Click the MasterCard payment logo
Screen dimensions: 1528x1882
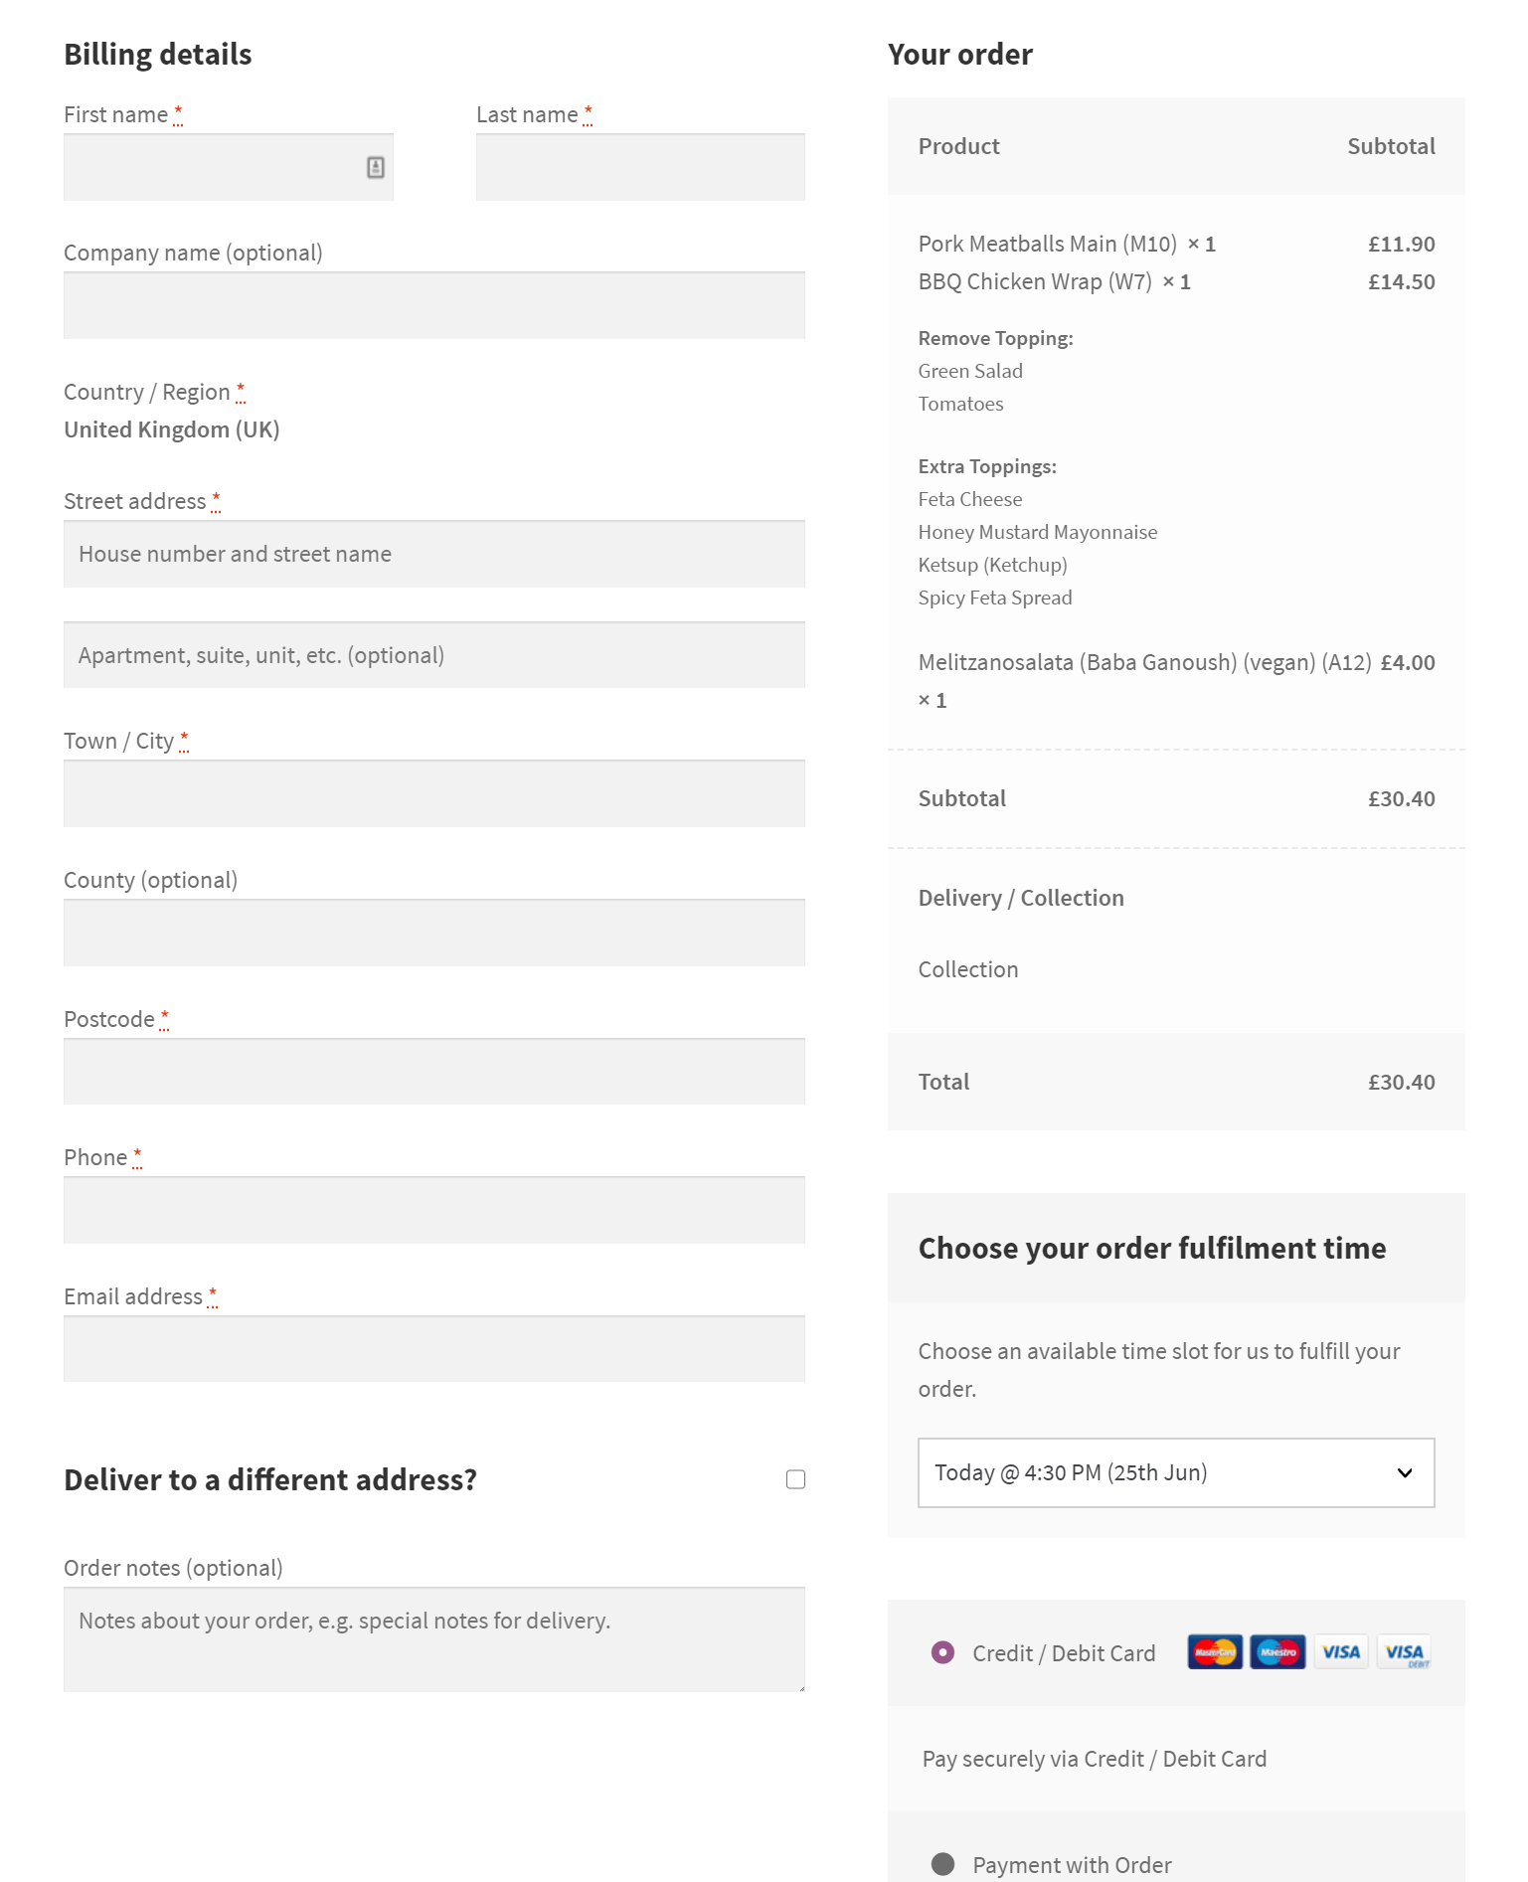(1215, 1652)
